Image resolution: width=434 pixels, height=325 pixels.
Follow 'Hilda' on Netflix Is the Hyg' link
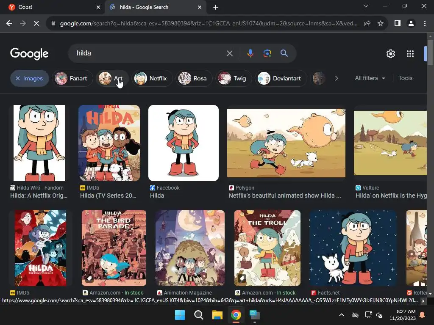pos(391,196)
